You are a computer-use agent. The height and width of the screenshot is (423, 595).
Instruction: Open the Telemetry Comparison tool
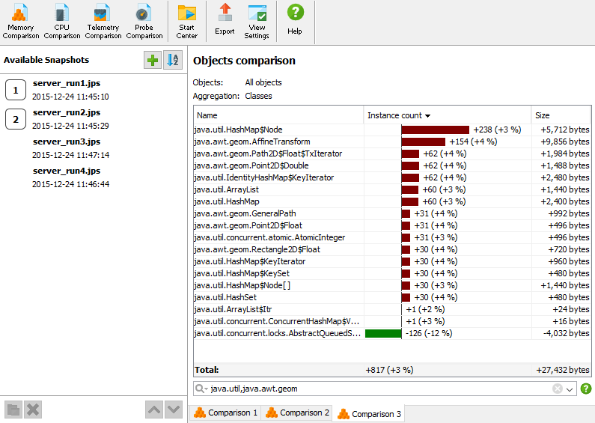point(103,21)
